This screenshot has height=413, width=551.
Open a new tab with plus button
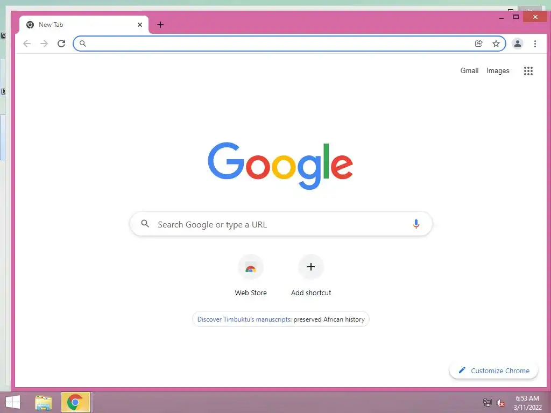[x=160, y=25]
